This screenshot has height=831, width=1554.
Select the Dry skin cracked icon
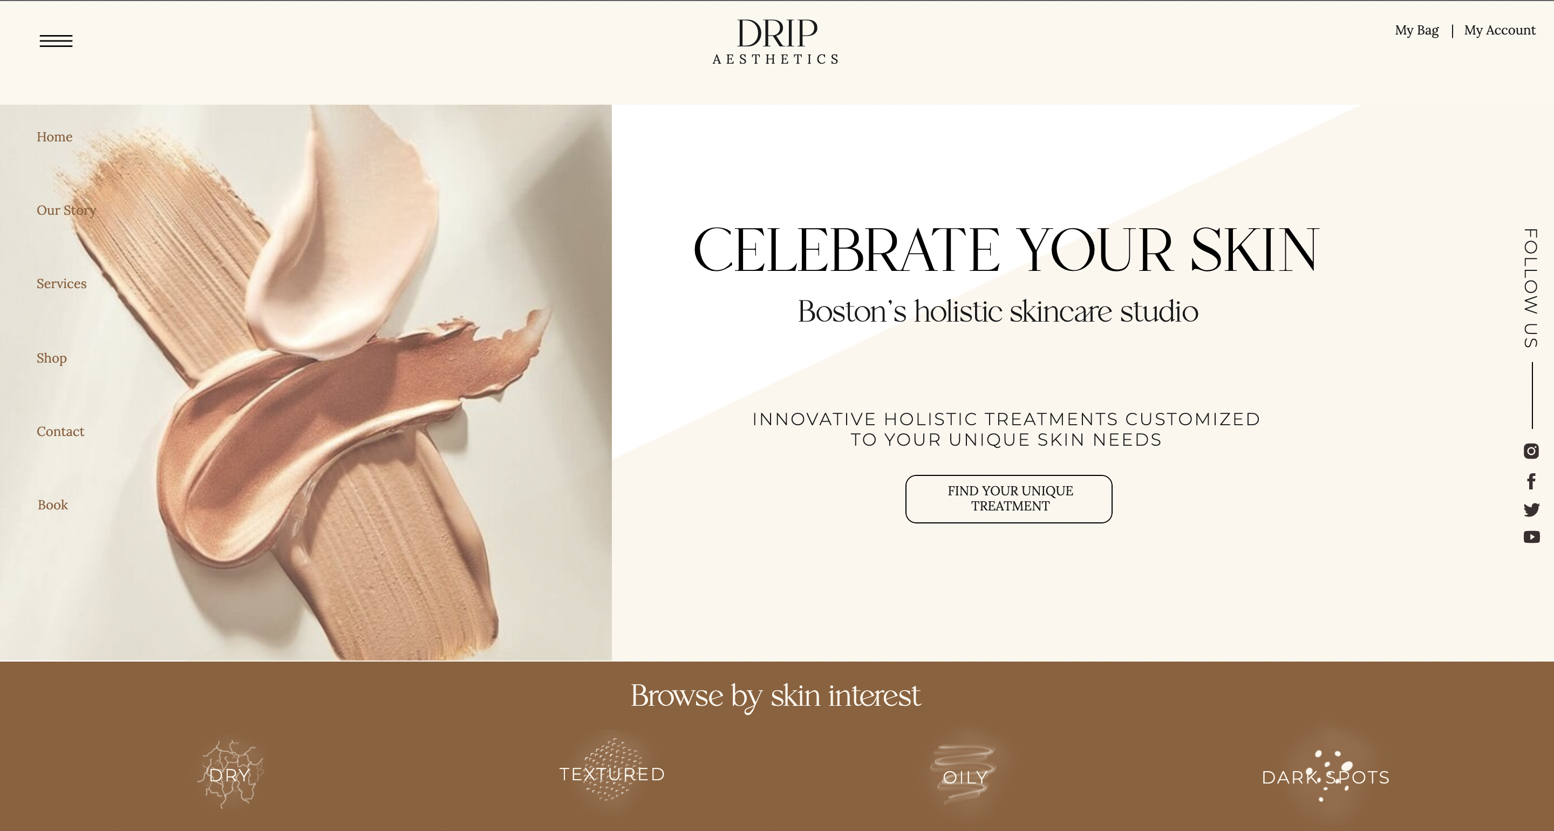pyautogui.click(x=230, y=774)
